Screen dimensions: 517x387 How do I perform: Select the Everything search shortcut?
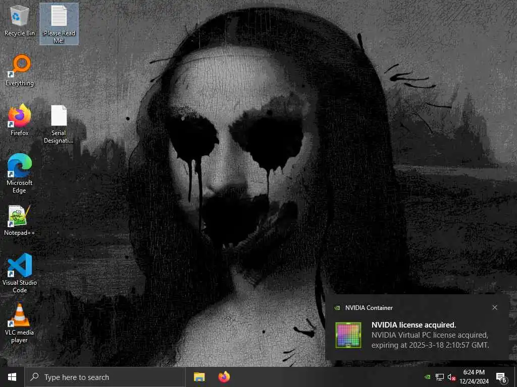point(20,71)
